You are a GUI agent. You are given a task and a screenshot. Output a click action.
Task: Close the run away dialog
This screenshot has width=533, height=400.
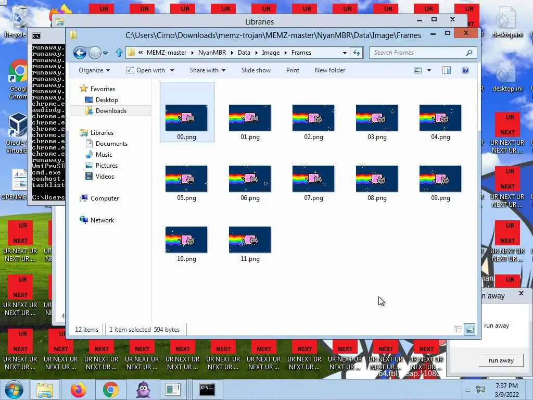521,293
